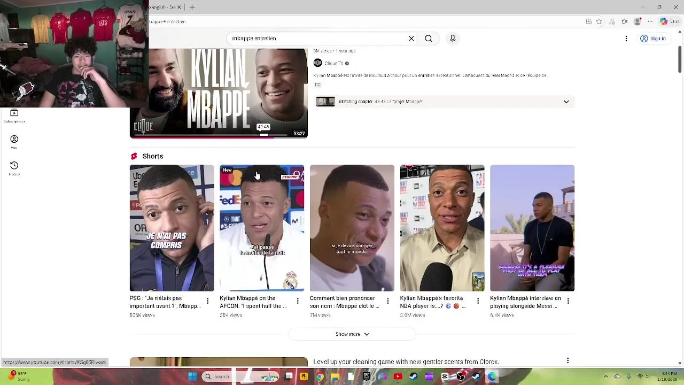Play the favorite NBA player short
This screenshot has width=684, height=385.
[x=442, y=228]
